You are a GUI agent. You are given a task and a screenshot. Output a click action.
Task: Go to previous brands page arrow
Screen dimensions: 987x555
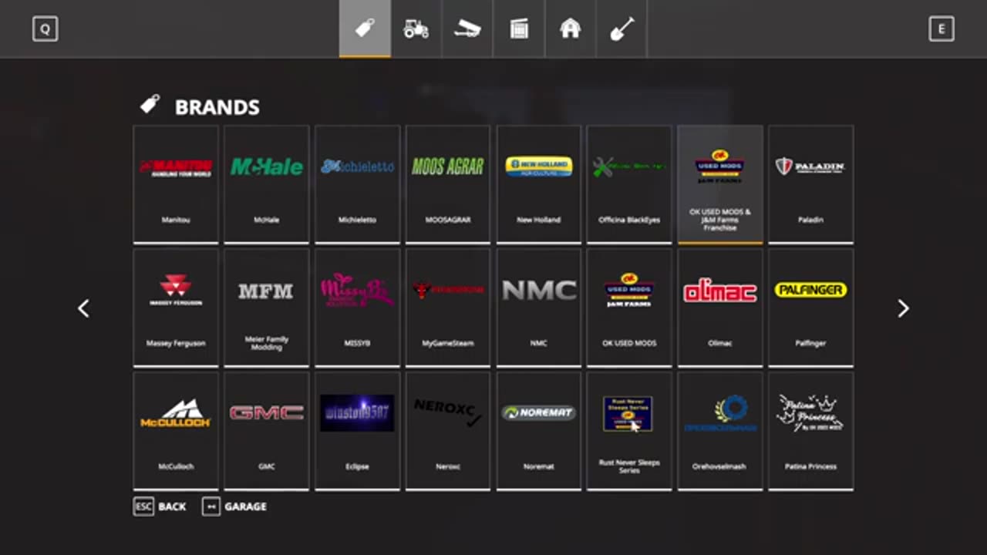(x=83, y=308)
